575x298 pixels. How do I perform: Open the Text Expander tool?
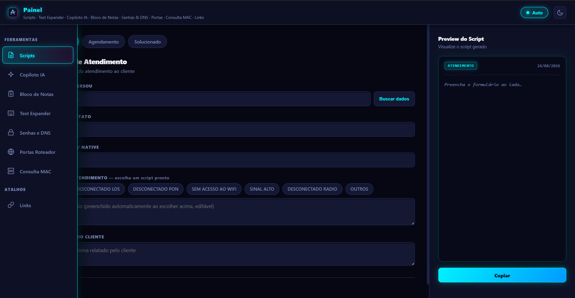tap(38, 113)
